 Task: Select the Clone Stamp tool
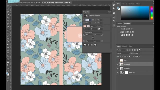click(8, 32)
